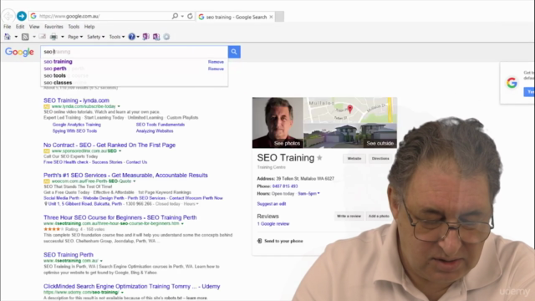Viewport: 535px width, 301px height.
Task: Click the Suggest an edit link
Action: (272, 204)
